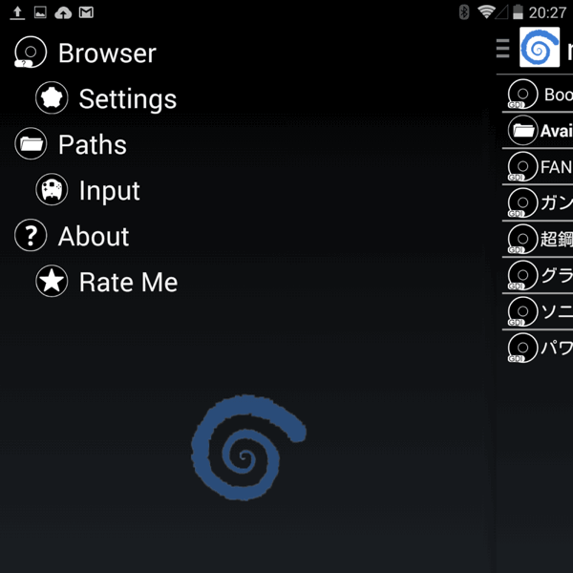This screenshot has width=573, height=573.
Task: Close drawer using hamburger menu icon
Action: click(503, 50)
